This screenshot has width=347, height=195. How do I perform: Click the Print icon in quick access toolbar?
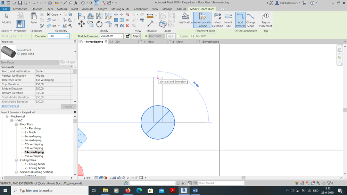50,3
